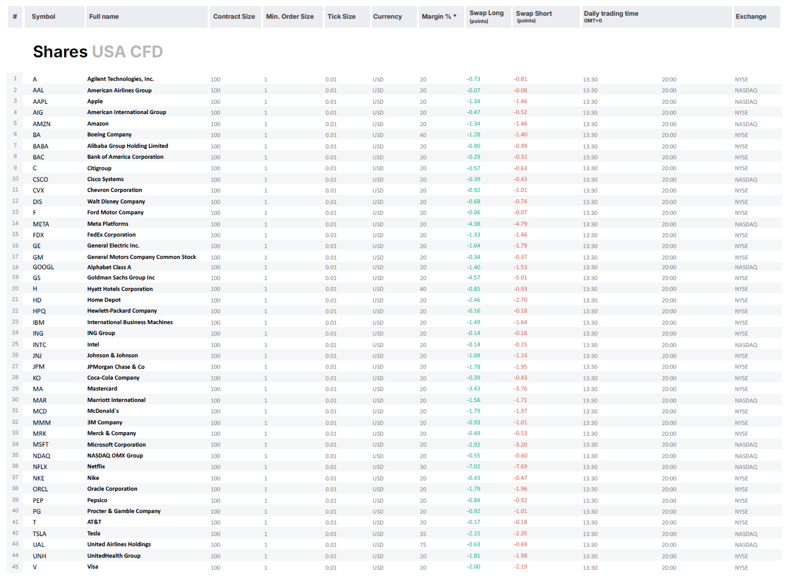Click the # column header
Screen dimensions: 787x580
[x=14, y=17]
